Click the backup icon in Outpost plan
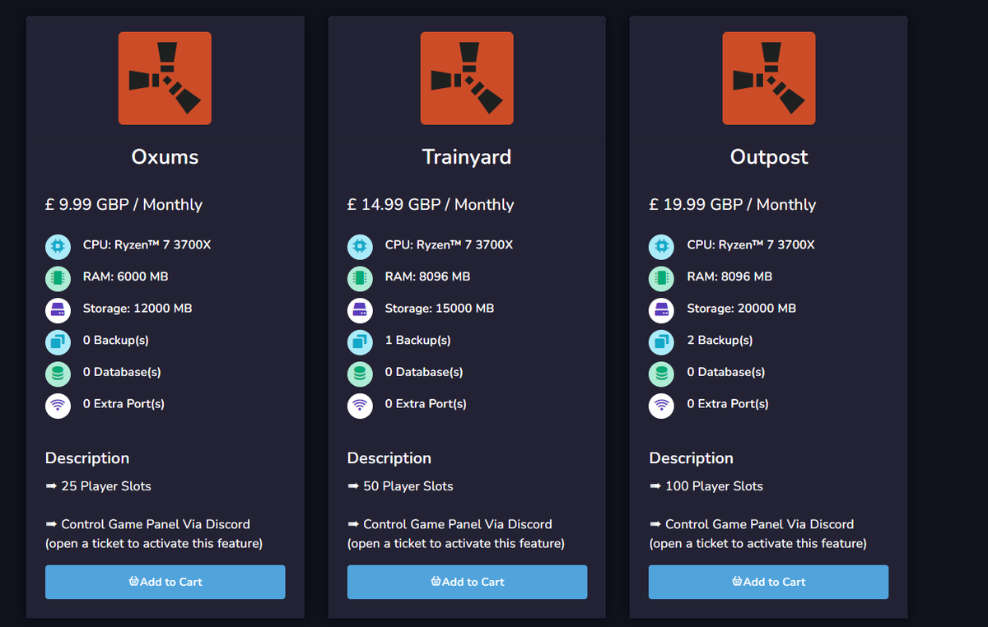Screen dimensions: 988x627 coord(662,341)
